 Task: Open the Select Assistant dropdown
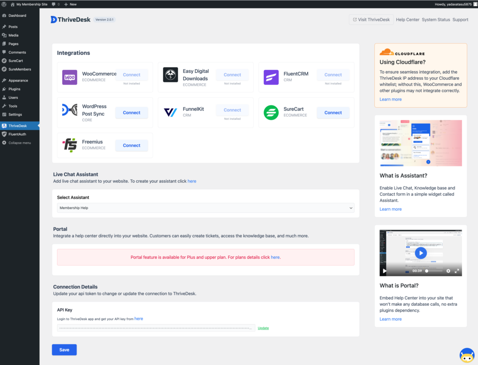click(205, 208)
